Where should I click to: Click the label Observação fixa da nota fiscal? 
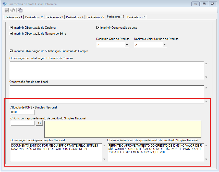(29, 82)
